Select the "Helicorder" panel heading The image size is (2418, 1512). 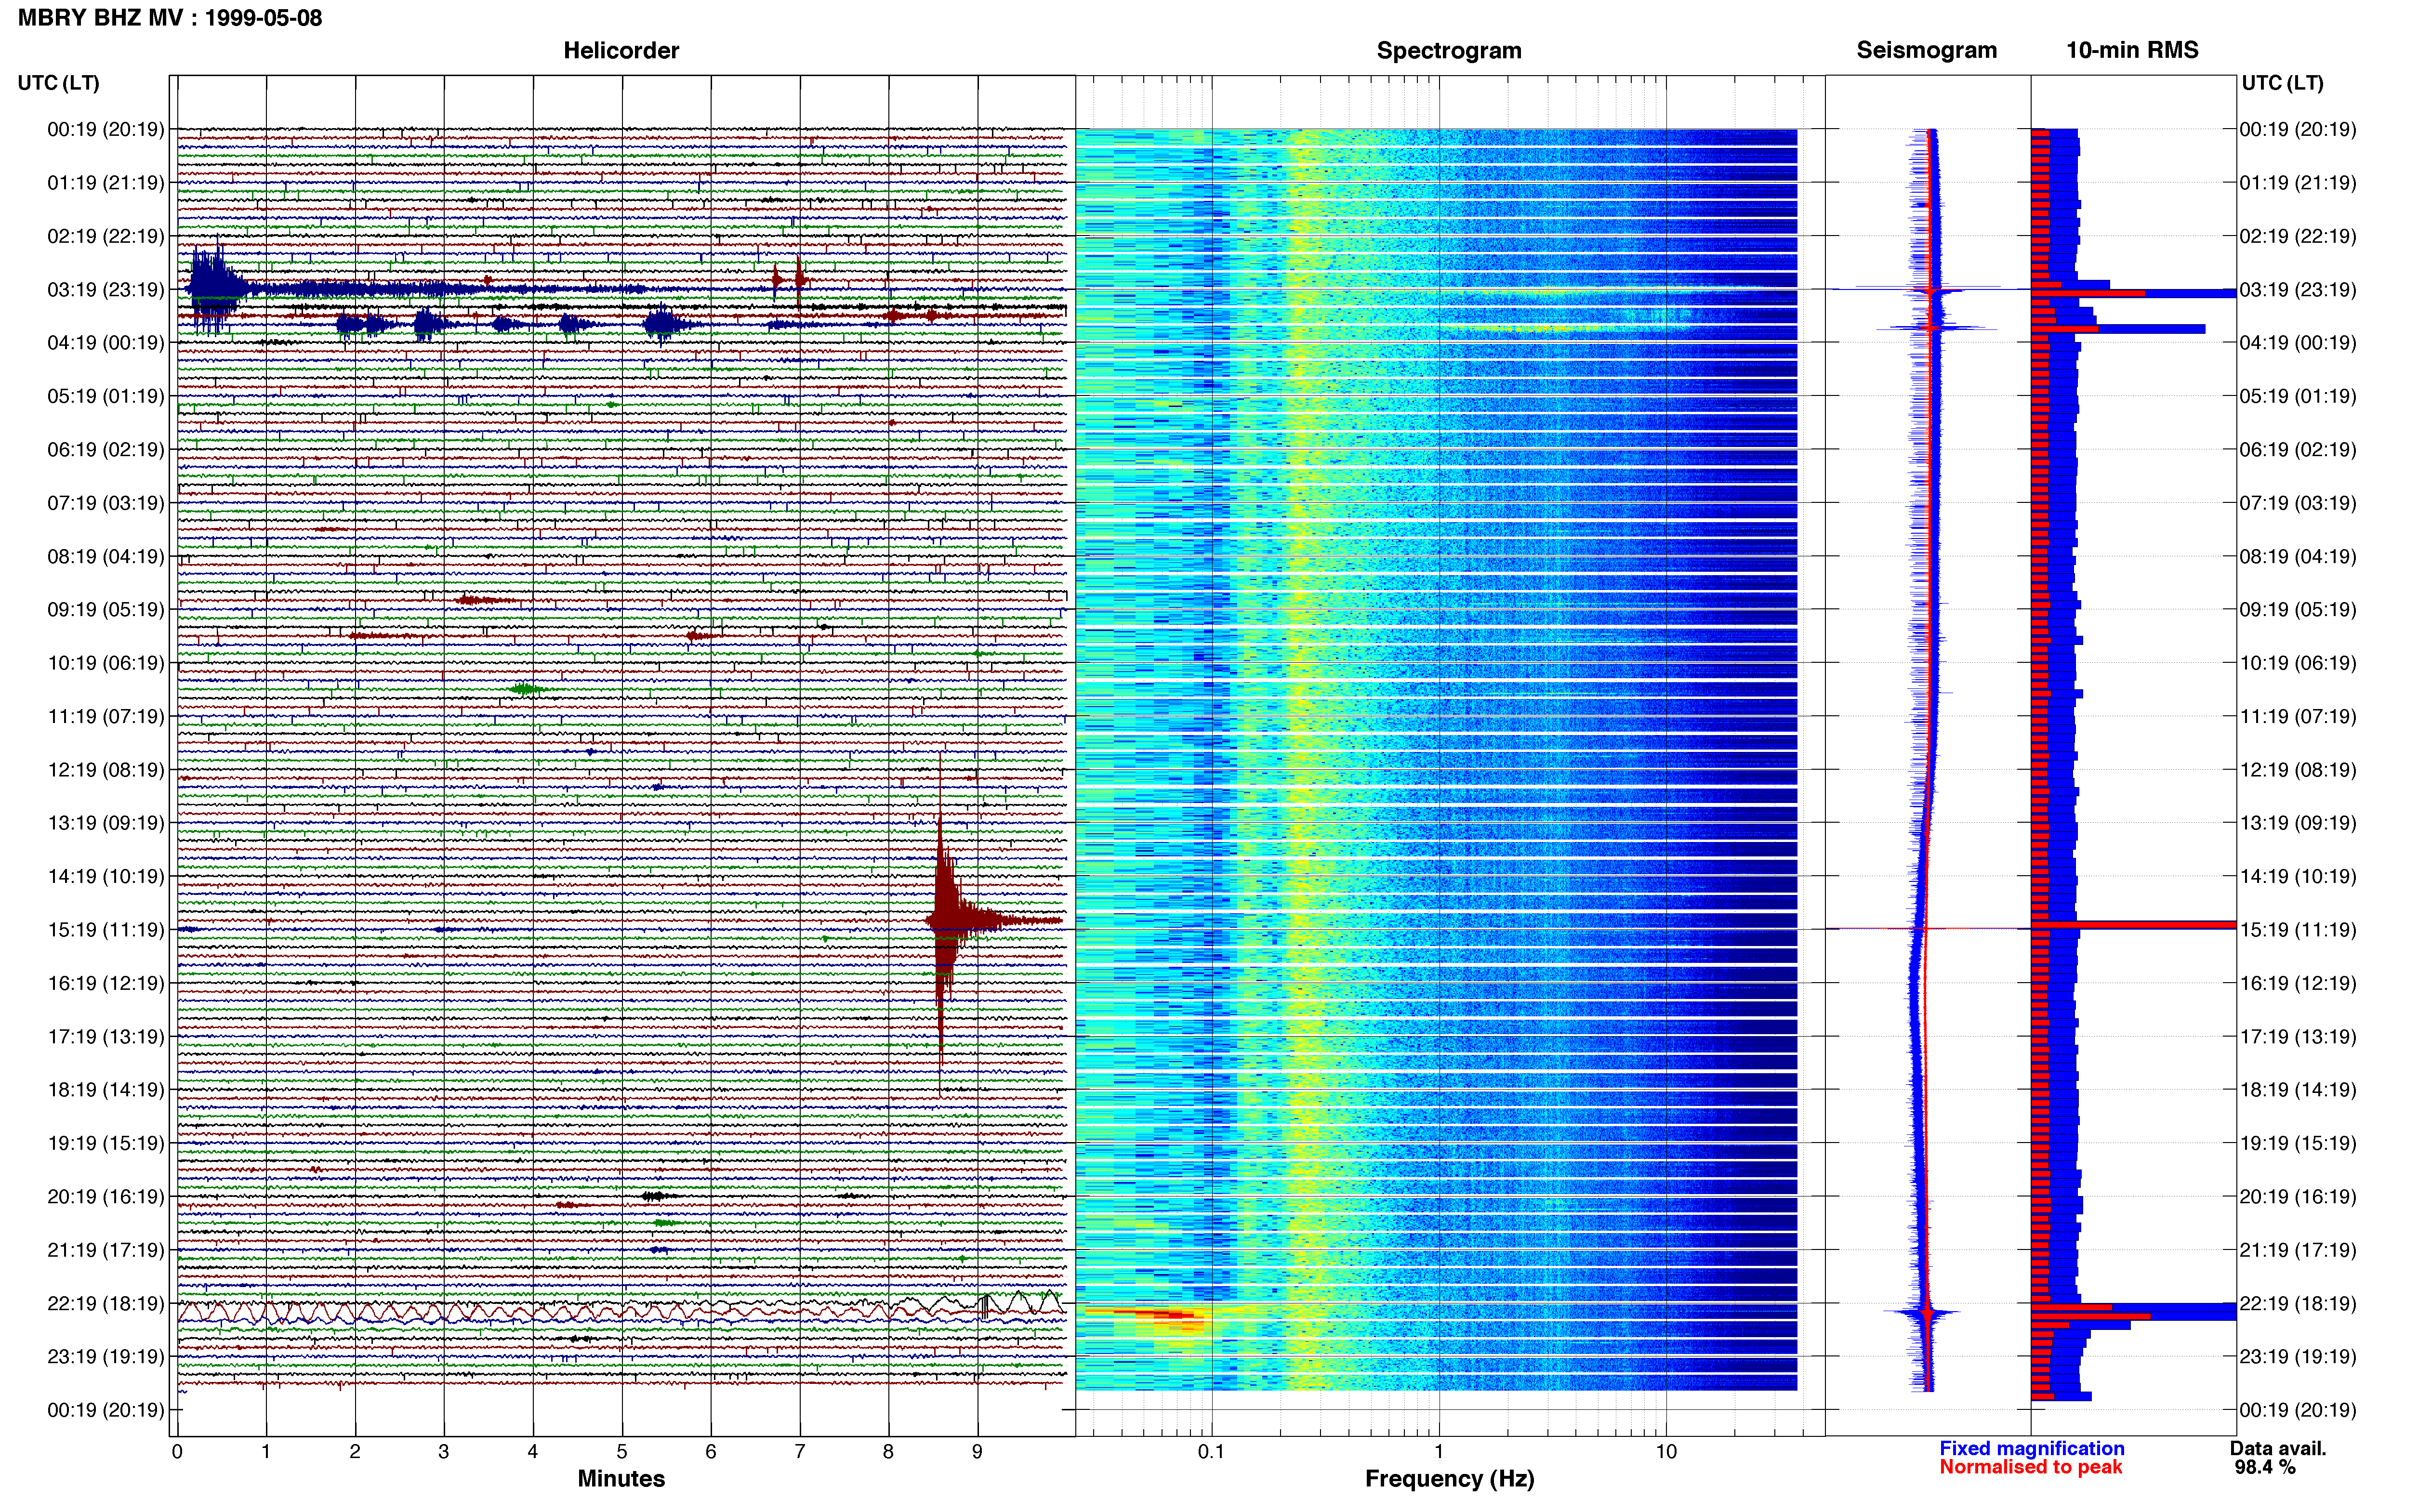(x=621, y=50)
